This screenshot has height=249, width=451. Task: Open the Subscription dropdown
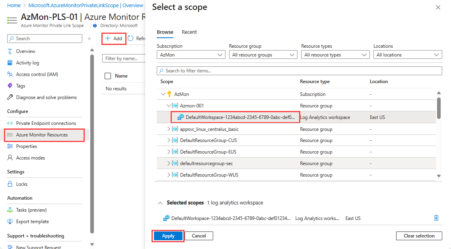tap(191, 54)
